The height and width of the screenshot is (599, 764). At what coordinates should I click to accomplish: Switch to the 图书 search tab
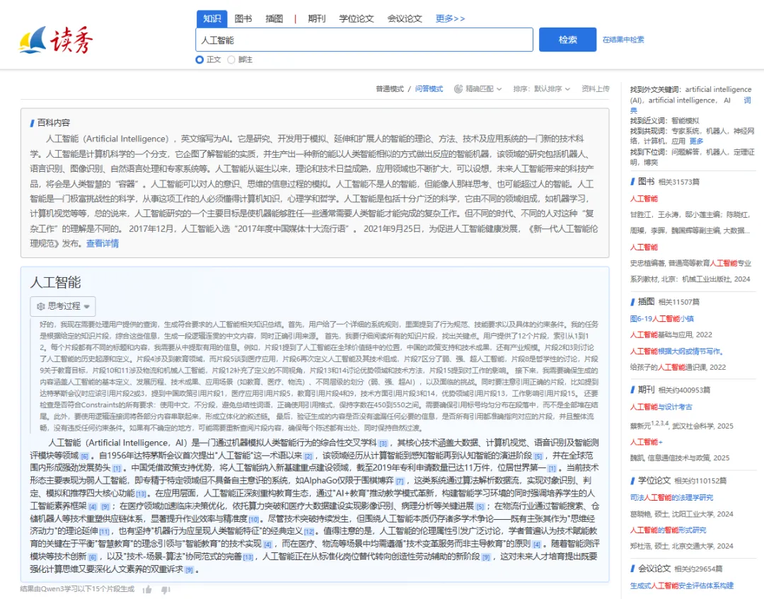click(x=243, y=18)
